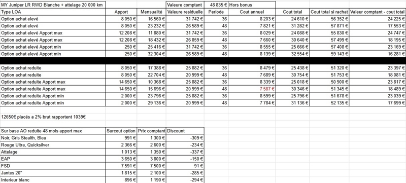Image resolution: width=406 pixels, height=183 pixels.
Task: Click the Discount column header
Action: click(185, 131)
